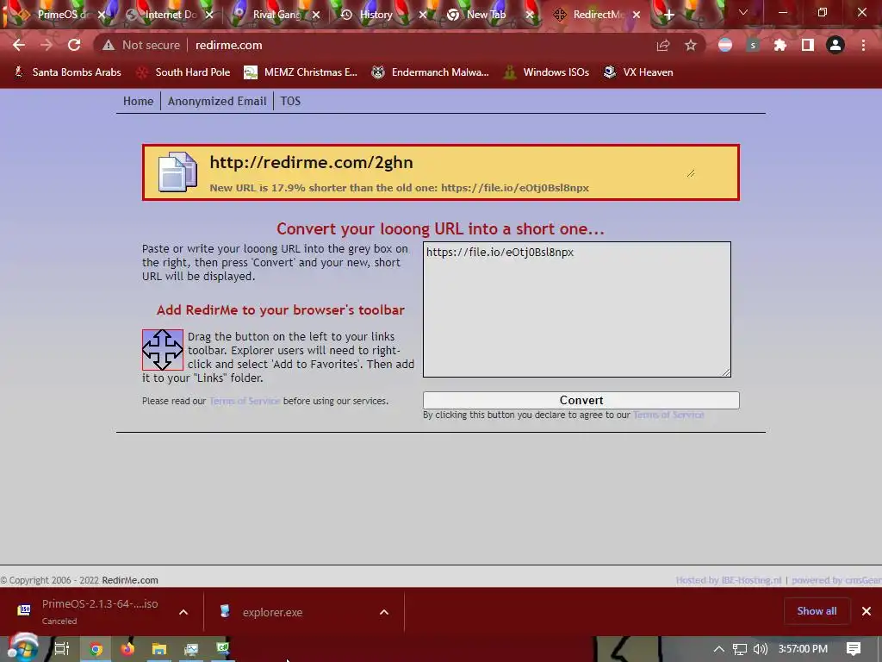Open the Anonymized Email menu item
The height and width of the screenshot is (662, 882).
217,102
